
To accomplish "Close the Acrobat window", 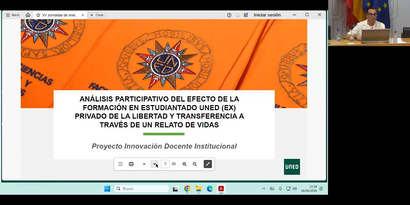I will click(320, 15).
